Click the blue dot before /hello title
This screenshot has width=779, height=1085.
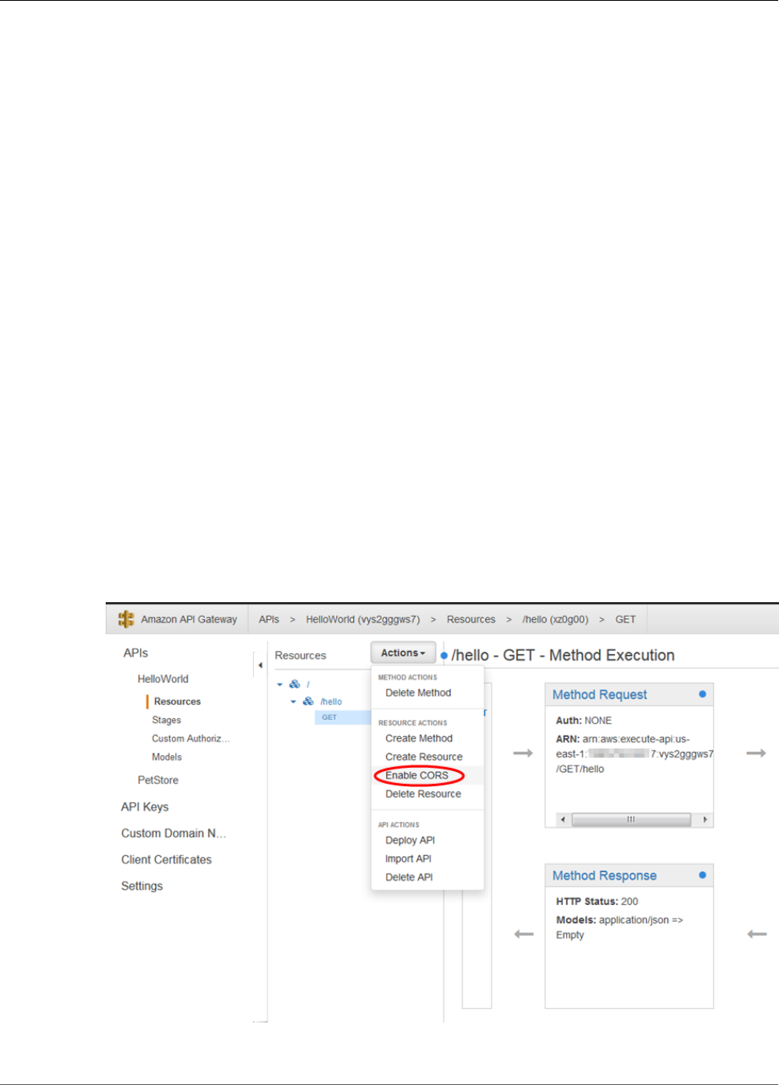point(444,656)
